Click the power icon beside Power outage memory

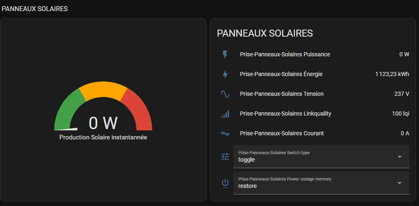point(225,183)
